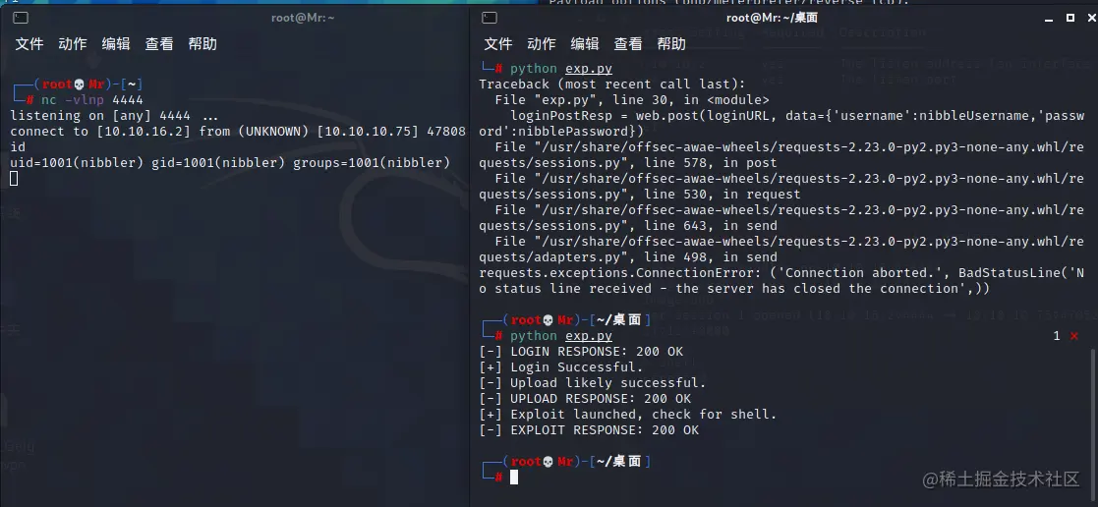Maximize the root@Mr:~/桌面 terminal window

1070,18
